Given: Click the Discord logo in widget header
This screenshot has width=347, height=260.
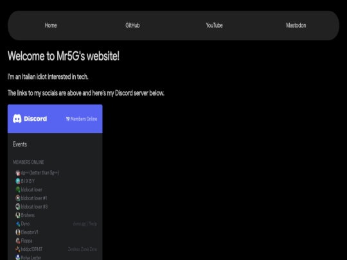Looking at the screenshot, I should 30,119.
